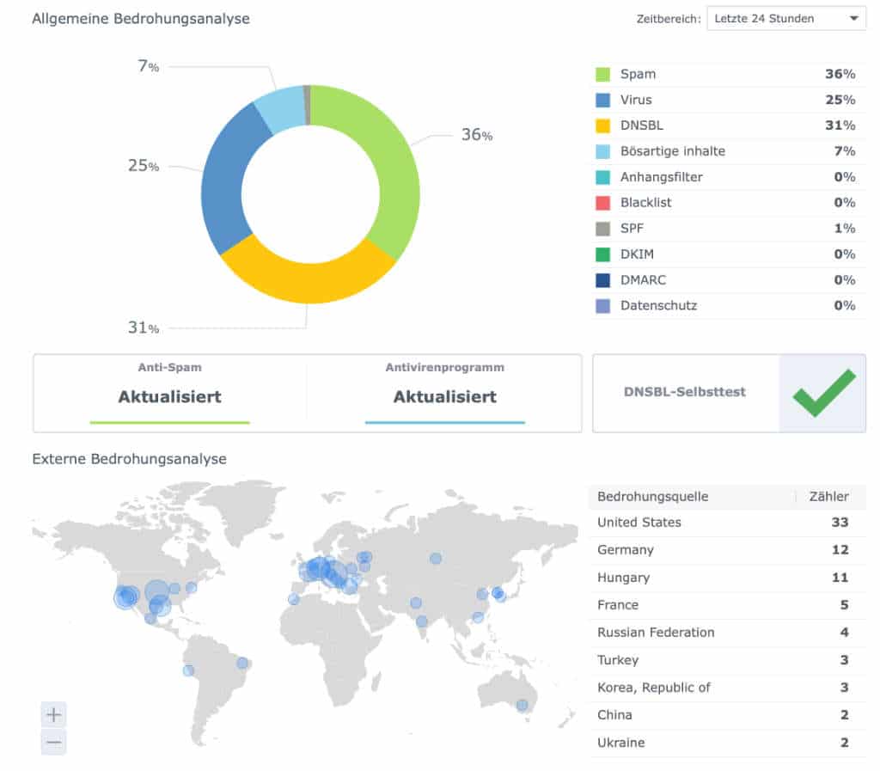Click the gray SPF legend swatch
Screen dimensions: 880x771
click(x=602, y=229)
